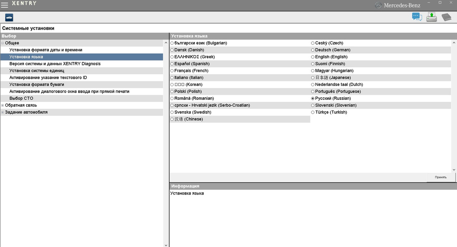Choose Chinese language option
The width and height of the screenshot is (457, 247).
(172, 119)
